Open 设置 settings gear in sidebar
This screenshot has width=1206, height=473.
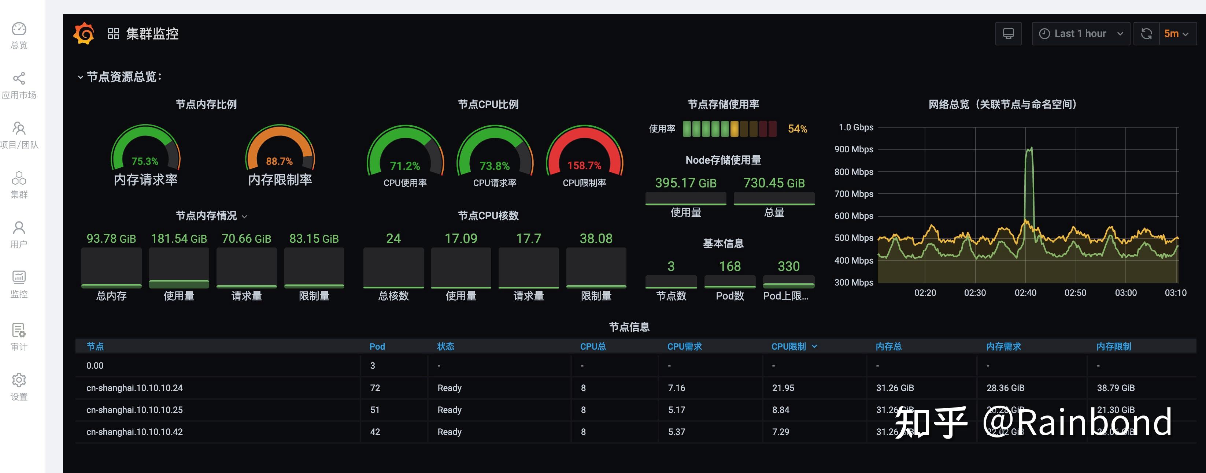pyautogui.click(x=19, y=380)
